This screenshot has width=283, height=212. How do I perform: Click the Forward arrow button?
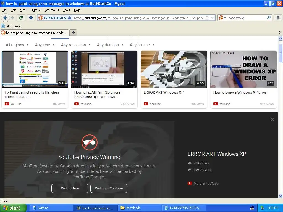(x=12, y=18)
